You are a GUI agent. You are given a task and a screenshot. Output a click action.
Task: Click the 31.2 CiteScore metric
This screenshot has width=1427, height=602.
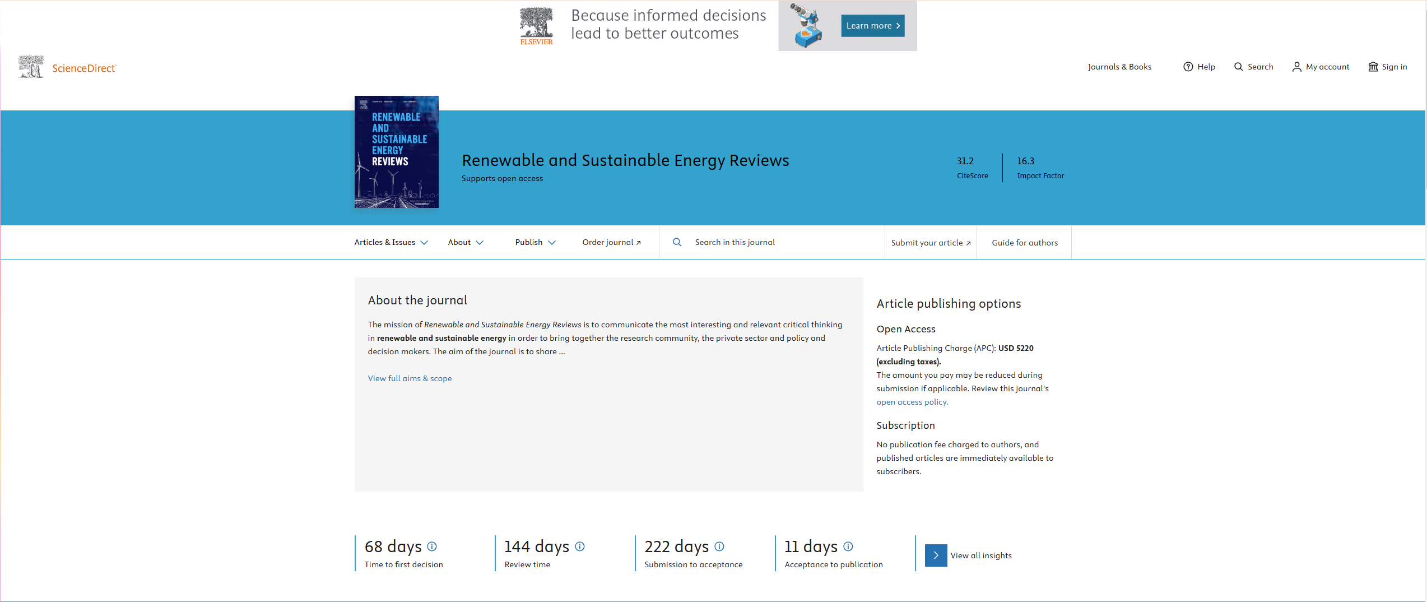click(x=972, y=168)
